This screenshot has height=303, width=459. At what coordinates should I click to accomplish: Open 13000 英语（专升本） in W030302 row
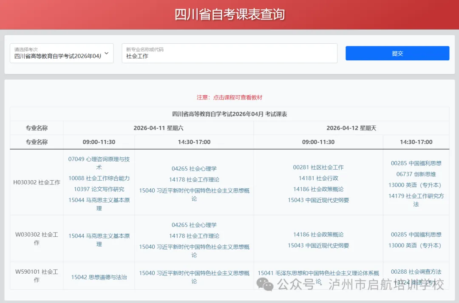tap(416, 246)
